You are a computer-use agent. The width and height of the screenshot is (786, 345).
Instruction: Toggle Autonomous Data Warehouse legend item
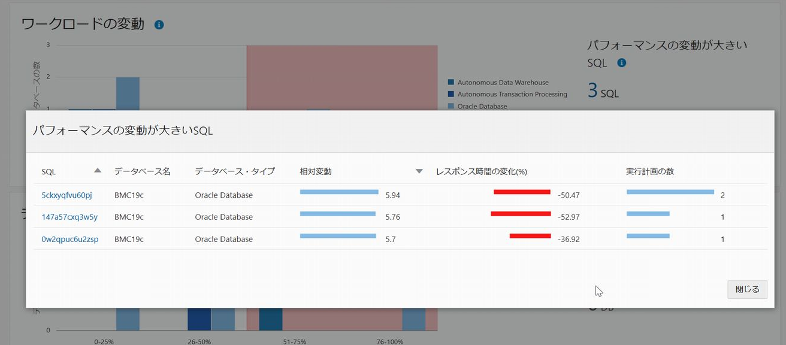coord(498,82)
